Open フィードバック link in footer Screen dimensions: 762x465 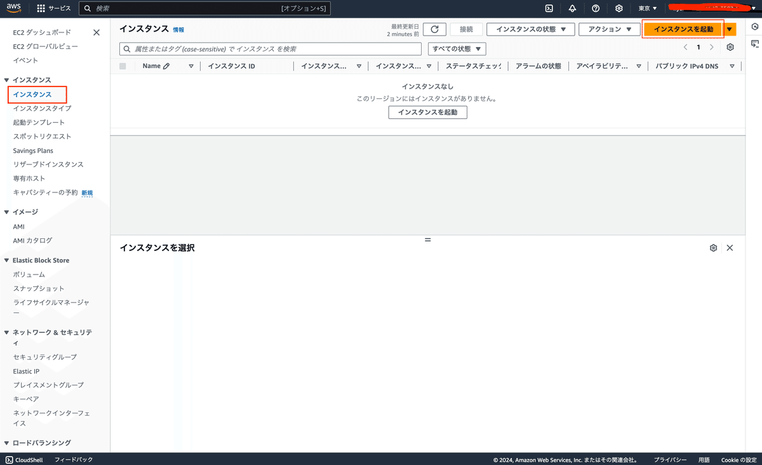coord(74,459)
